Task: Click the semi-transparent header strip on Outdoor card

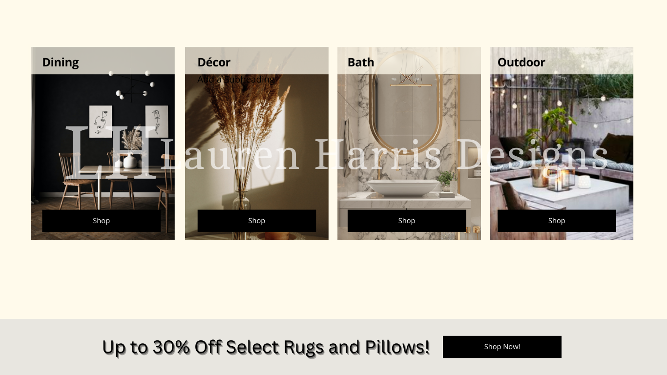Action: [562, 61]
